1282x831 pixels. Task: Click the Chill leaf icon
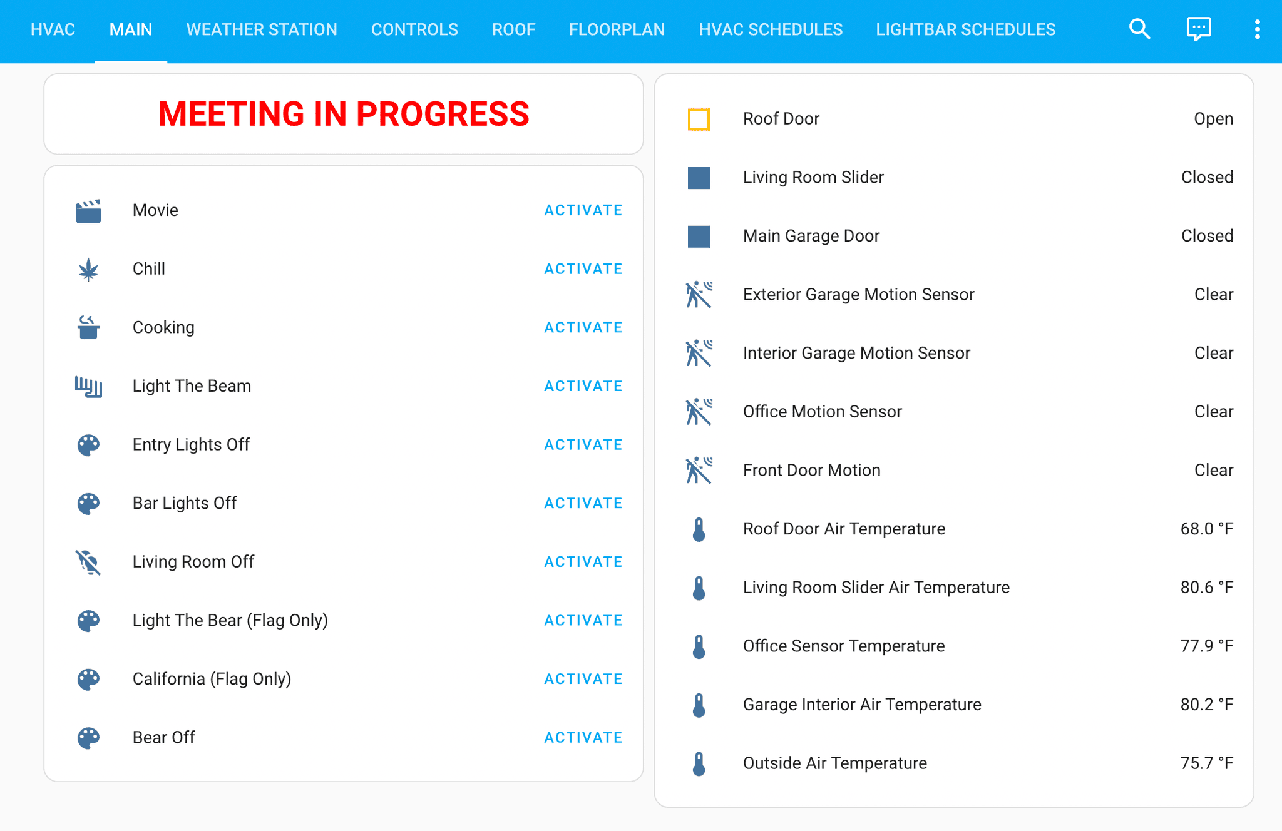click(x=88, y=270)
